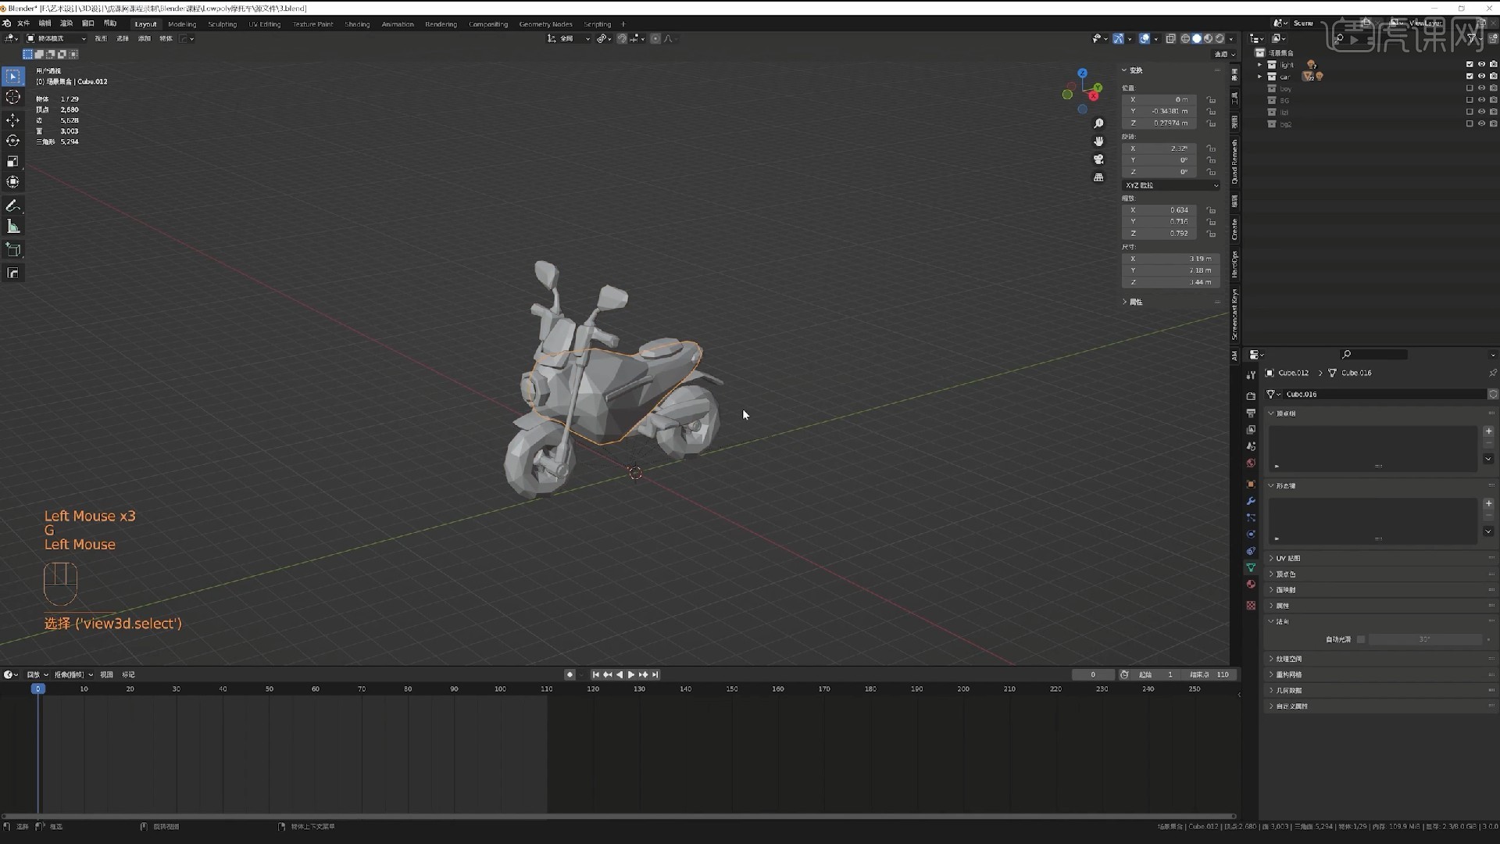Select the Move tool in viewport toolbar
This screenshot has width=1500, height=844.
point(12,119)
